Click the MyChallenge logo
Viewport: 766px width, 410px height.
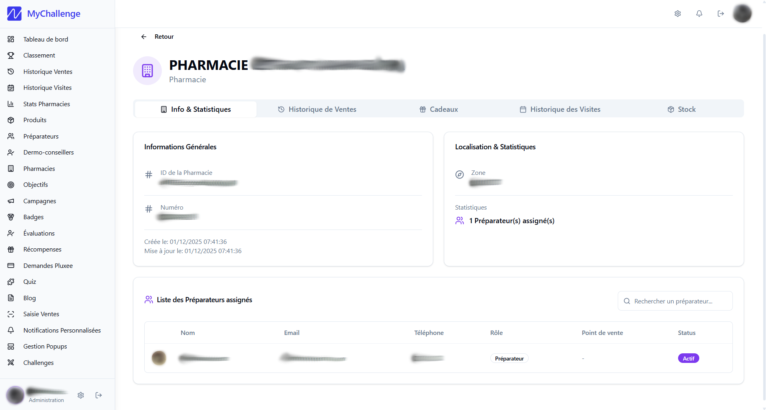click(44, 14)
